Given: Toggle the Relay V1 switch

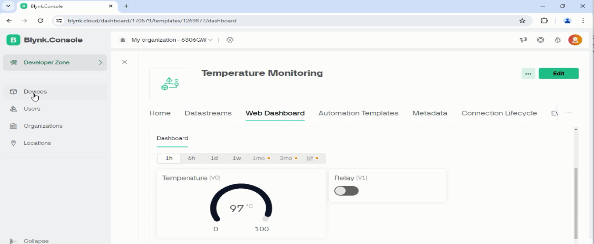Looking at the screenshot, I should coord(346,191).
